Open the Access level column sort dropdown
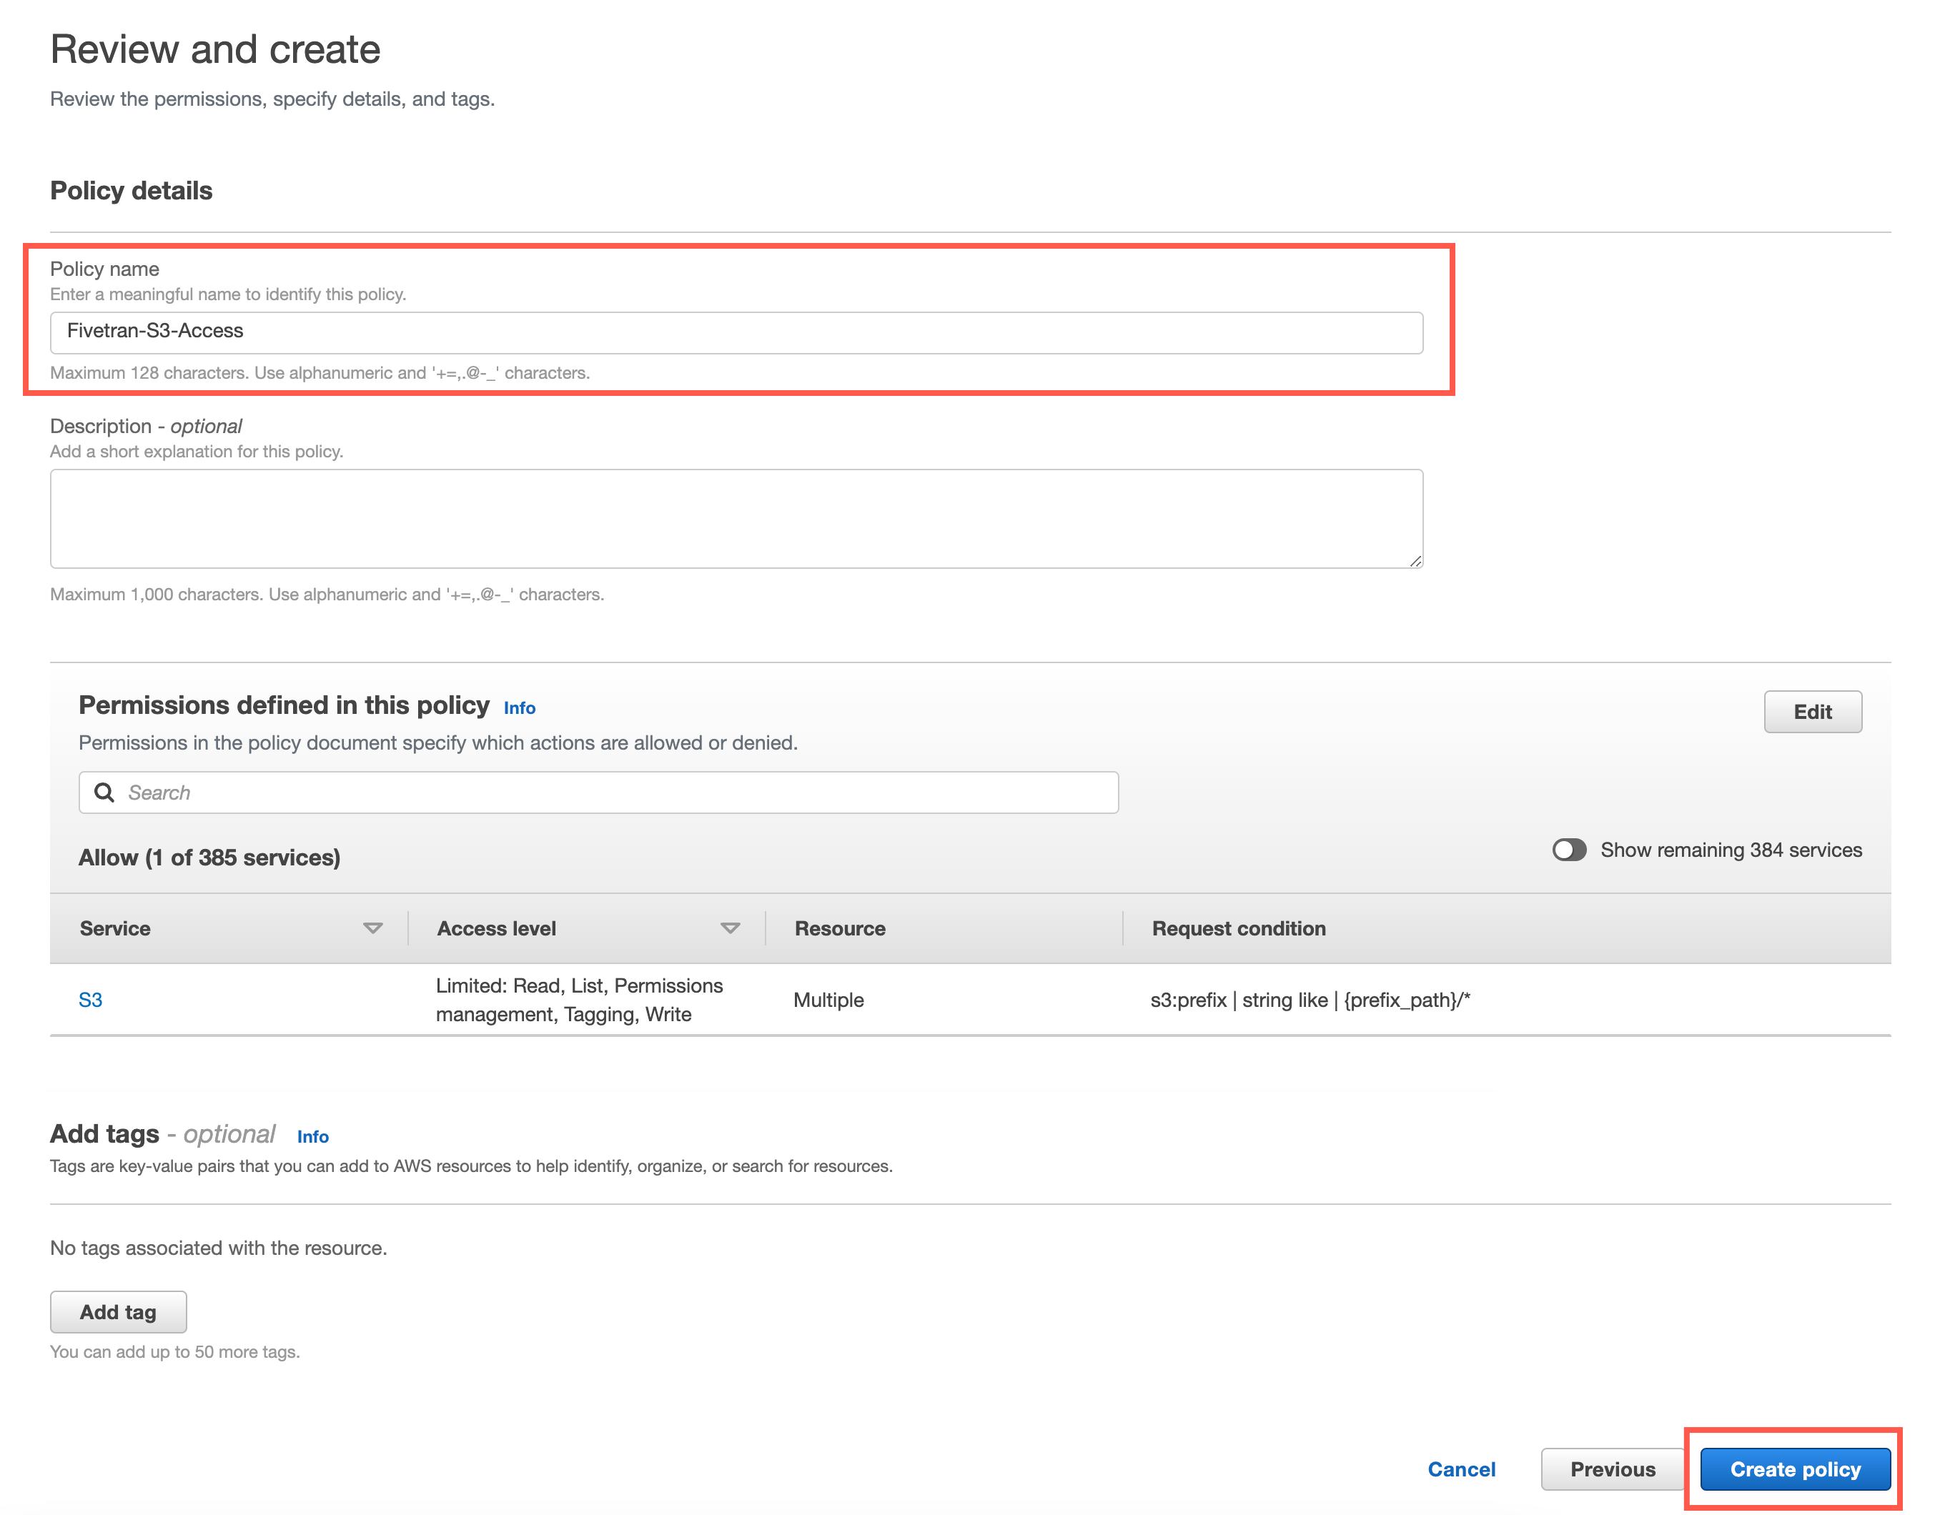 [730, 928]
